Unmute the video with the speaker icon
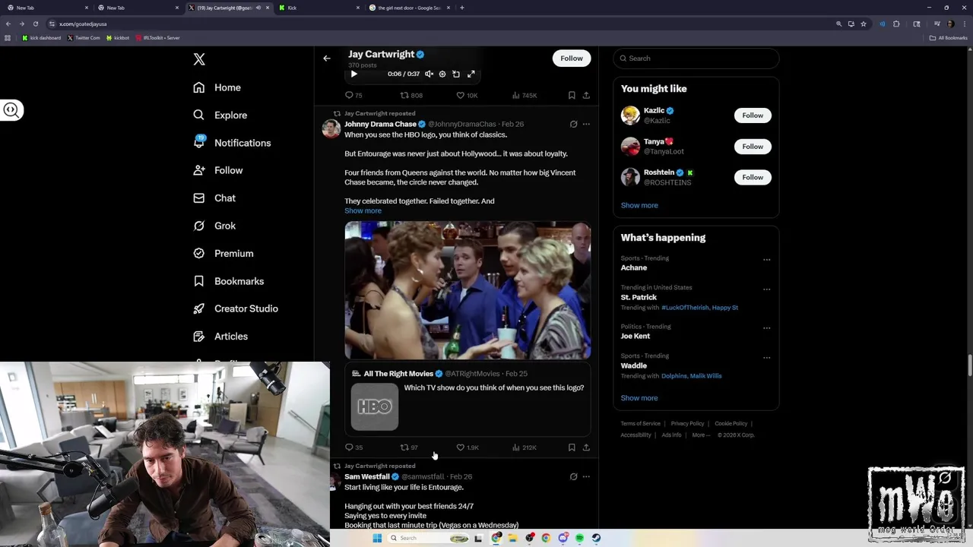The height and width of the screenshot is (547, 973). 429,74
